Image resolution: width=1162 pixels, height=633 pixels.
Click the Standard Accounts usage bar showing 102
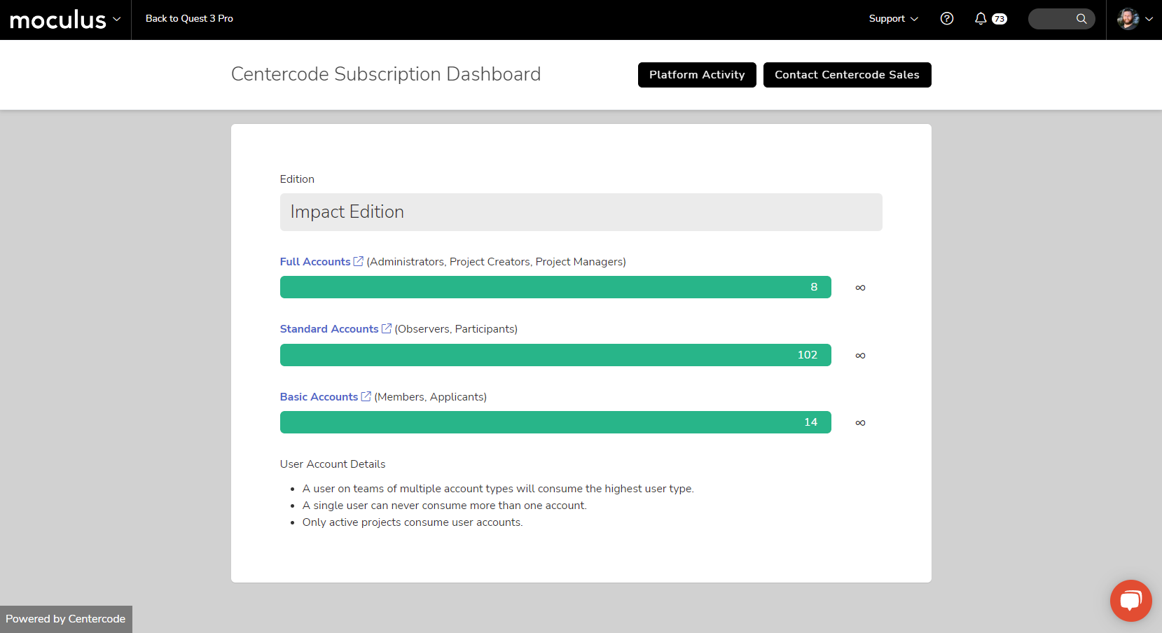pos(555,355)
